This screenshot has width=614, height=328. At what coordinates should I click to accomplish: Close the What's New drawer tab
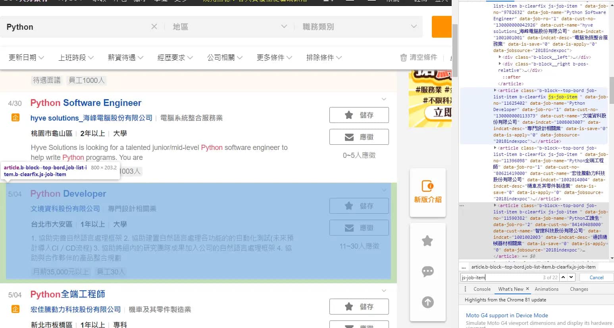[x=527, y=289]
